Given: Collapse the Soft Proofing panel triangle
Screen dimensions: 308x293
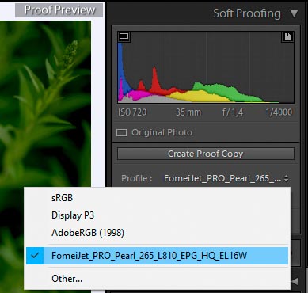Looking at the screenshot, I should [294, 13].
